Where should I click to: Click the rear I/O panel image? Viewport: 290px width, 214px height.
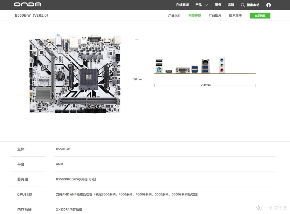point(205,66)
